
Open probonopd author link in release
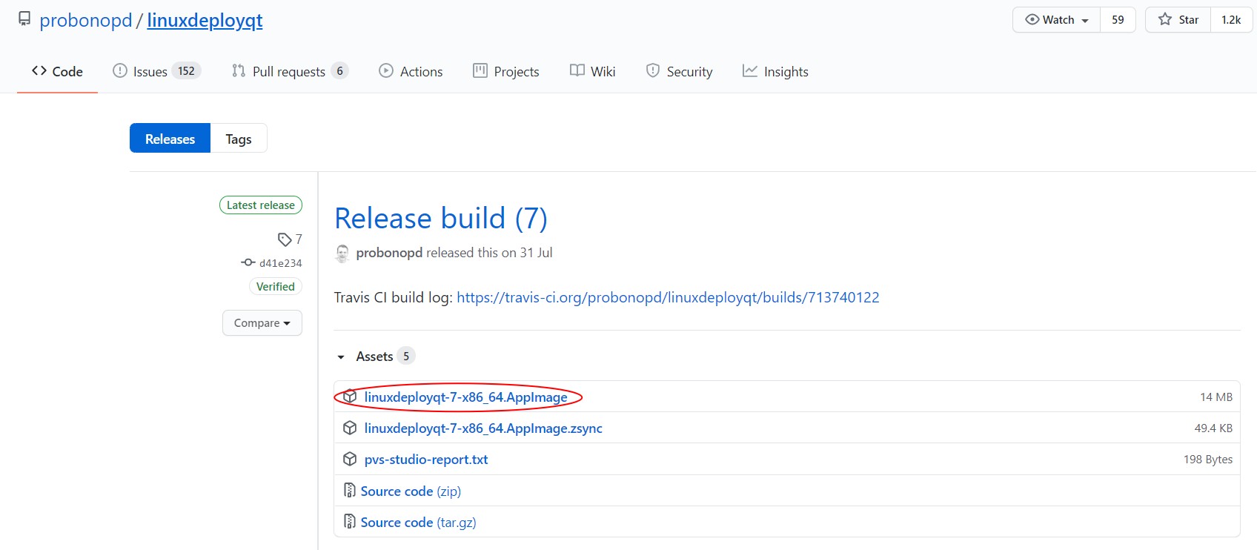pyautogui.click(x=389, y=253)
